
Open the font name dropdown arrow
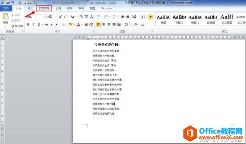click(44, 17)
